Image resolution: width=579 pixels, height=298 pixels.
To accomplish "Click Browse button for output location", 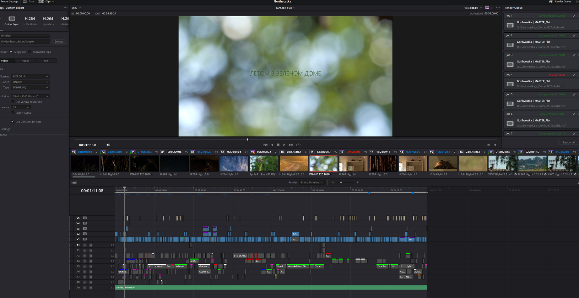I will (x=59, y=41).
